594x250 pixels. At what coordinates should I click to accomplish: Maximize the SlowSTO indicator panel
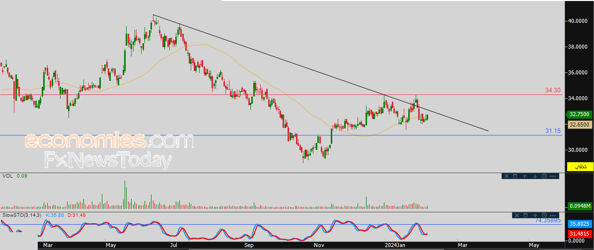525,215
